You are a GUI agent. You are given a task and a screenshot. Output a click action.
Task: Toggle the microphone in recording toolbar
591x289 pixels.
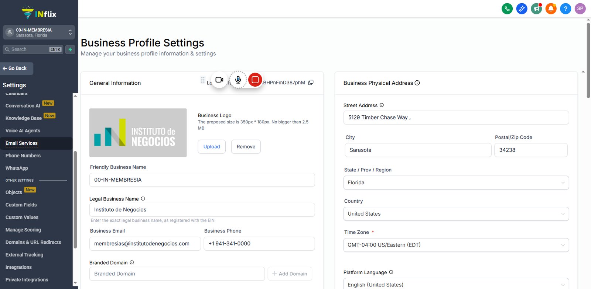tap(238, 80)
